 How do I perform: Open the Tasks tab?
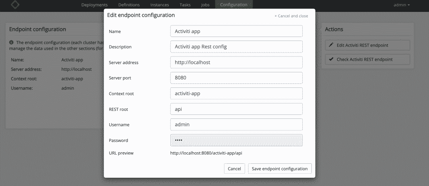(x=185, y=5)
